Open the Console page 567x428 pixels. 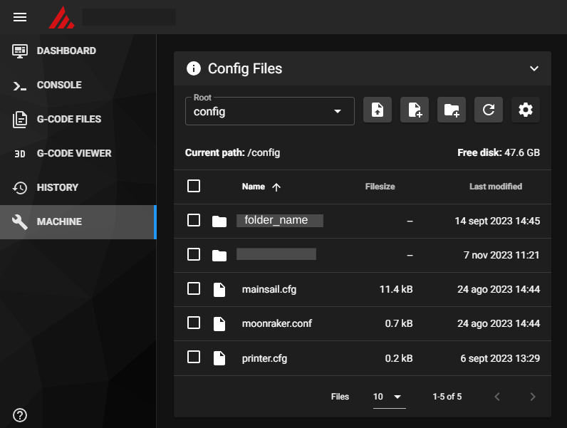(78, 85)
